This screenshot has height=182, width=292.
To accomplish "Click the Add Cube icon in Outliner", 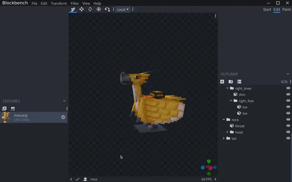I will click(x=222, y=81).
